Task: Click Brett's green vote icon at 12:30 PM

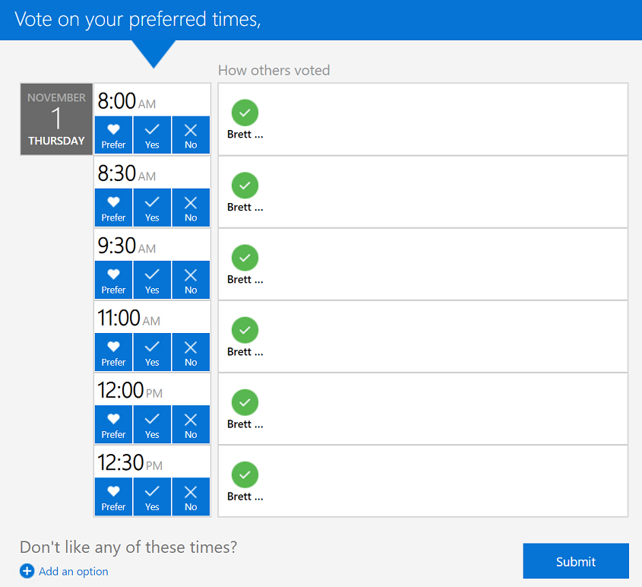Action: click(x=245, y=474)
